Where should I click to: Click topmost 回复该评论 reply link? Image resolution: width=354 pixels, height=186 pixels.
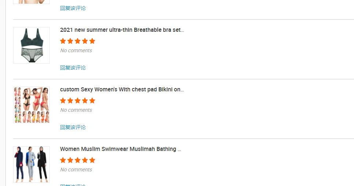coord(73,8)
